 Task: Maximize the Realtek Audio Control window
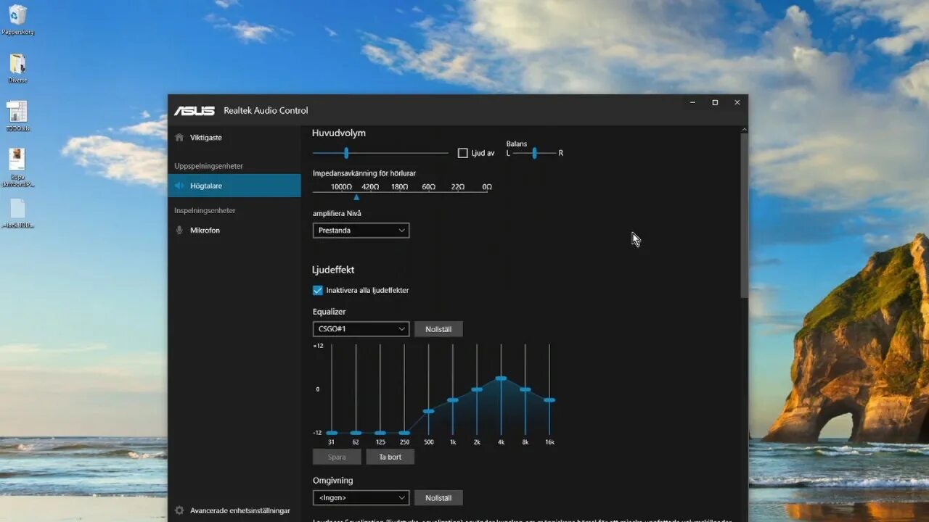[x=715, y=103]
